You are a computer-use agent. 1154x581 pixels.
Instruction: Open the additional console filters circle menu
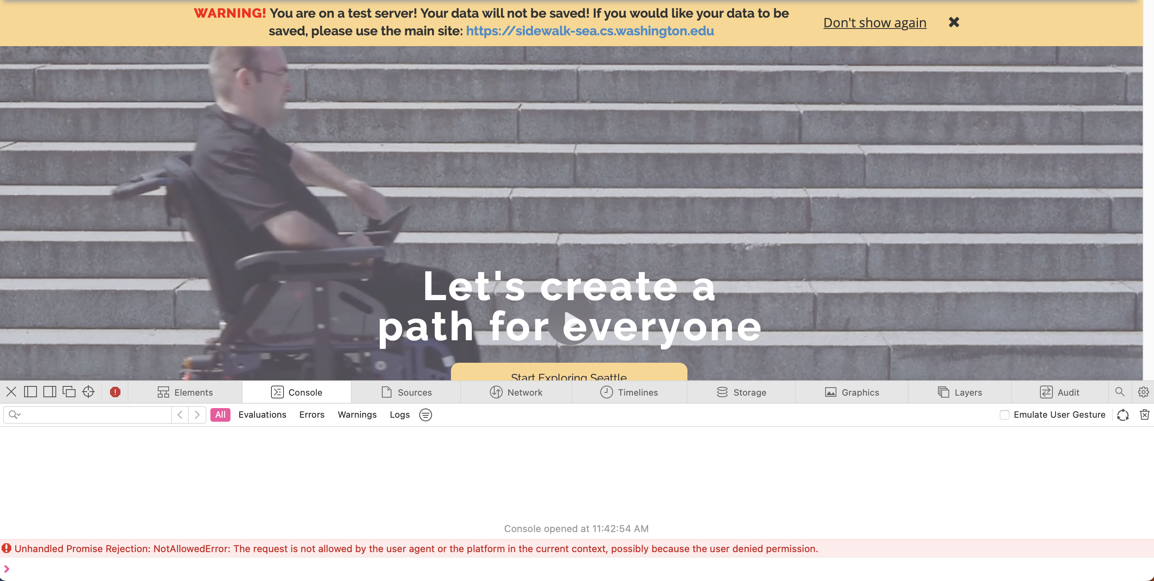425,415
